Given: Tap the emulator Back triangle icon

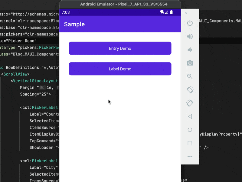Looking at the screenshot, I should (x=190, y=116).
